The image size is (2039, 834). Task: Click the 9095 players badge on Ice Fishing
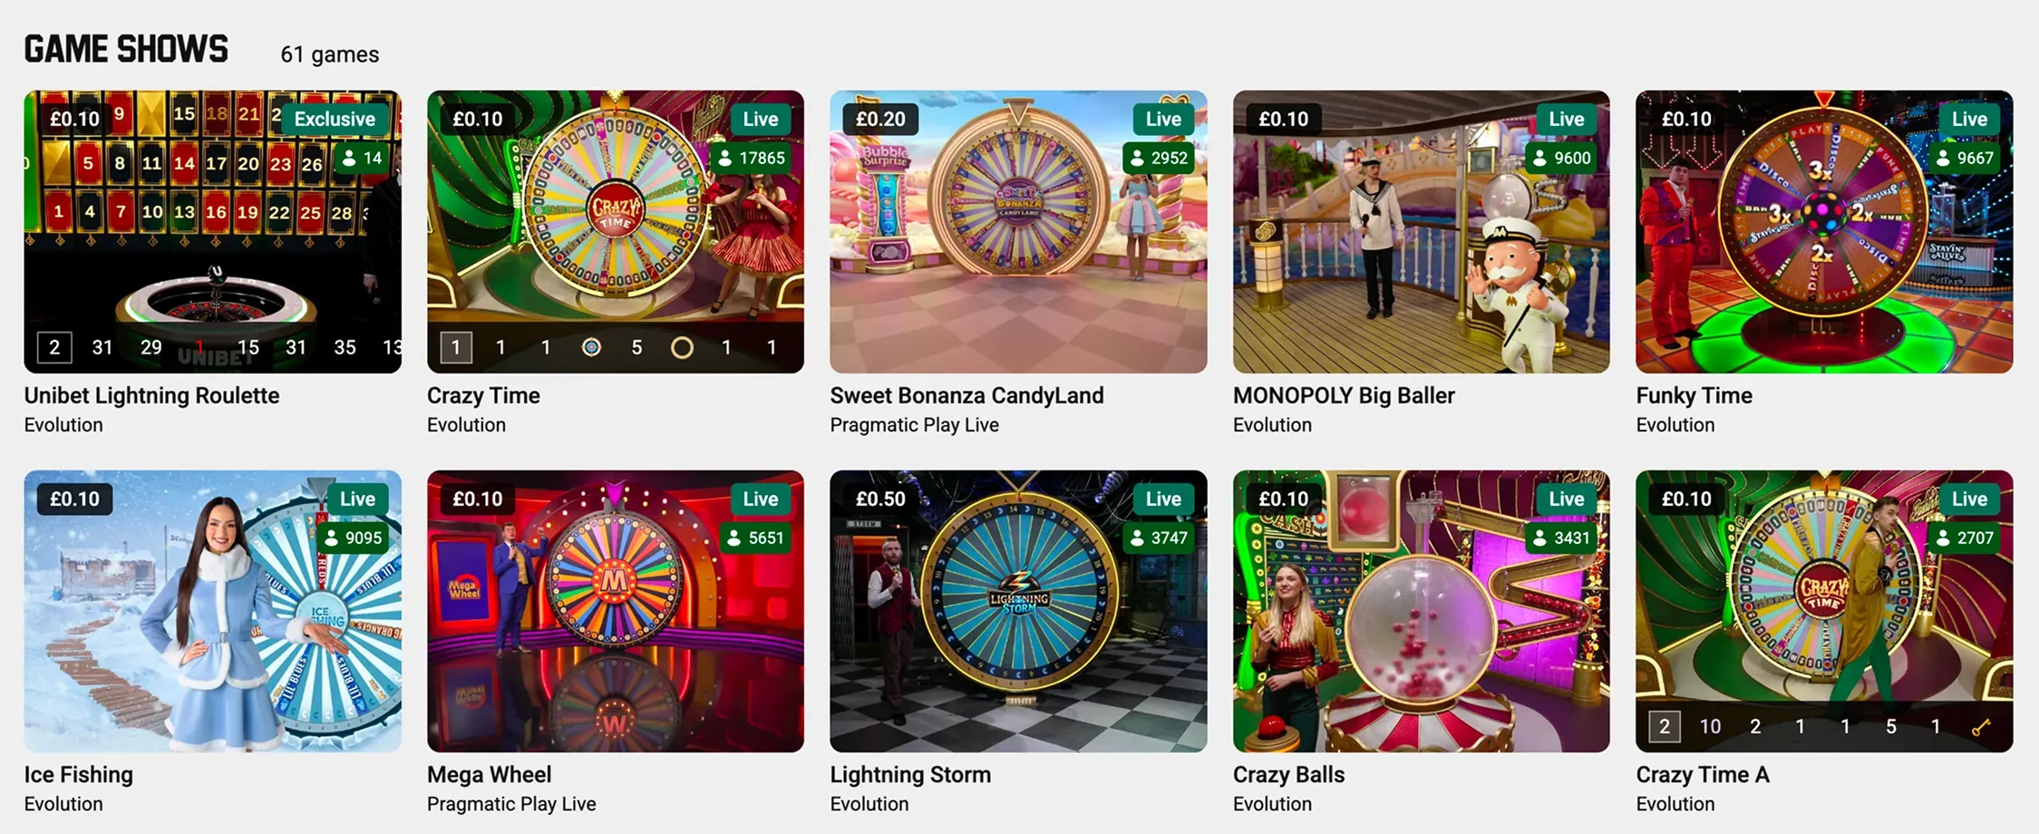click(x=353, y=538)
